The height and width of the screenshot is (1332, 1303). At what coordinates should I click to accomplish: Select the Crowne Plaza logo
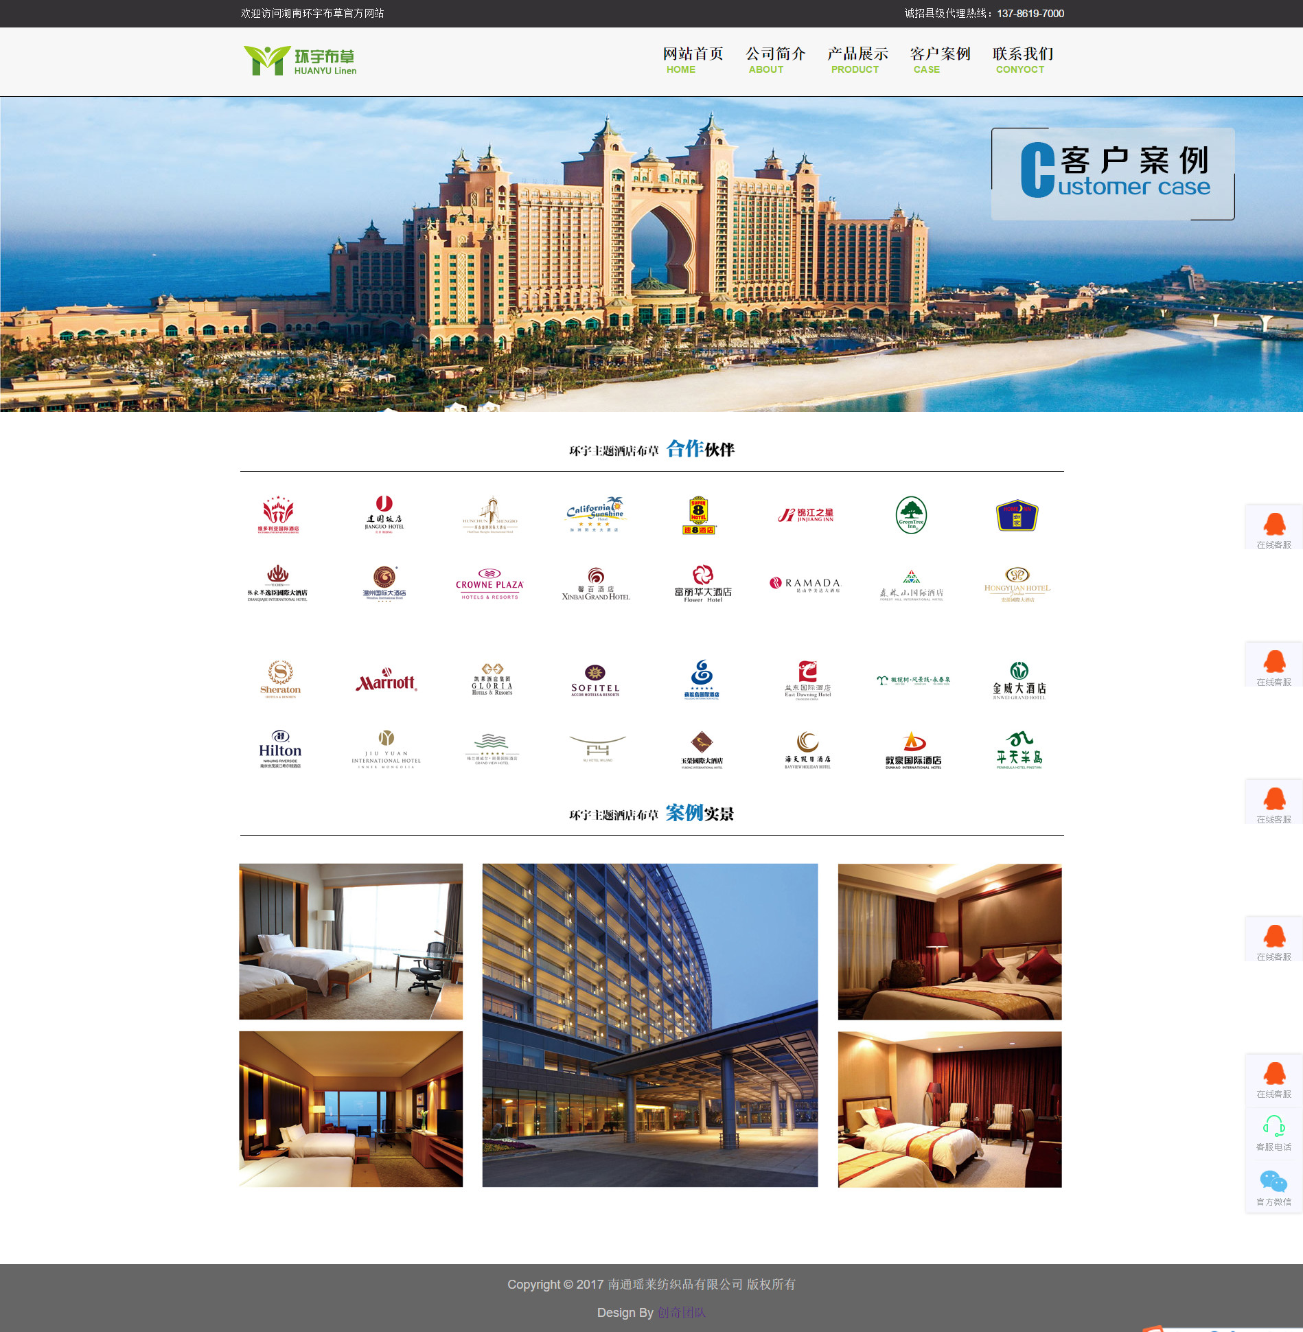tap(489, 584)
